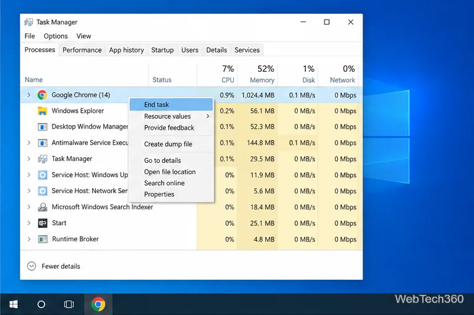This screenshot has width=474, height=315.
Task: Click the 25.1 MB memory value
Action: [262, 223]
